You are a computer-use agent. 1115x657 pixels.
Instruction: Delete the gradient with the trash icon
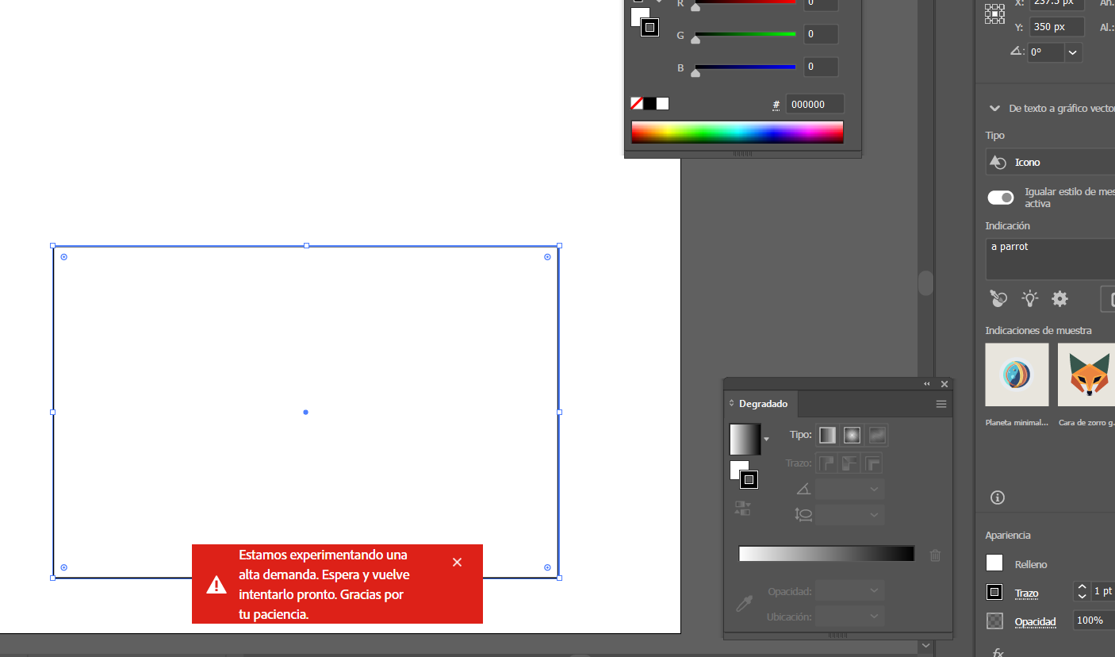coord(935,555)
